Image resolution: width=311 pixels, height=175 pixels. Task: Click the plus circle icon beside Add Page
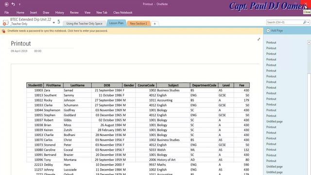[x=268, y=31]
